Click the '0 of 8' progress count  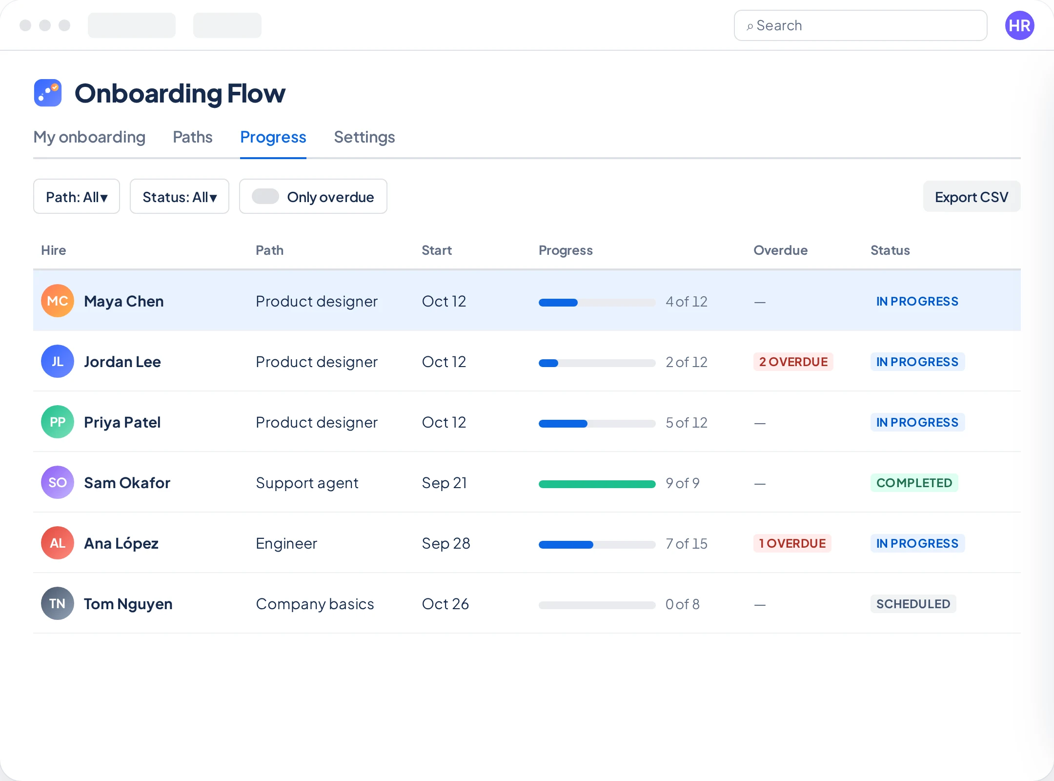click(x=683, y=604)
